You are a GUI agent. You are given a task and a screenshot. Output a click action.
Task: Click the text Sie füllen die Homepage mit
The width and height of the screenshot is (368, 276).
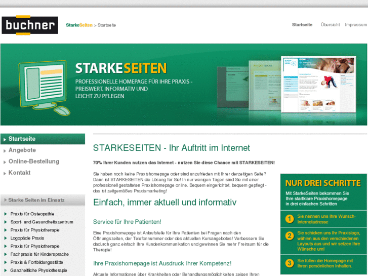pyautogui.click(x=325, y=260)
